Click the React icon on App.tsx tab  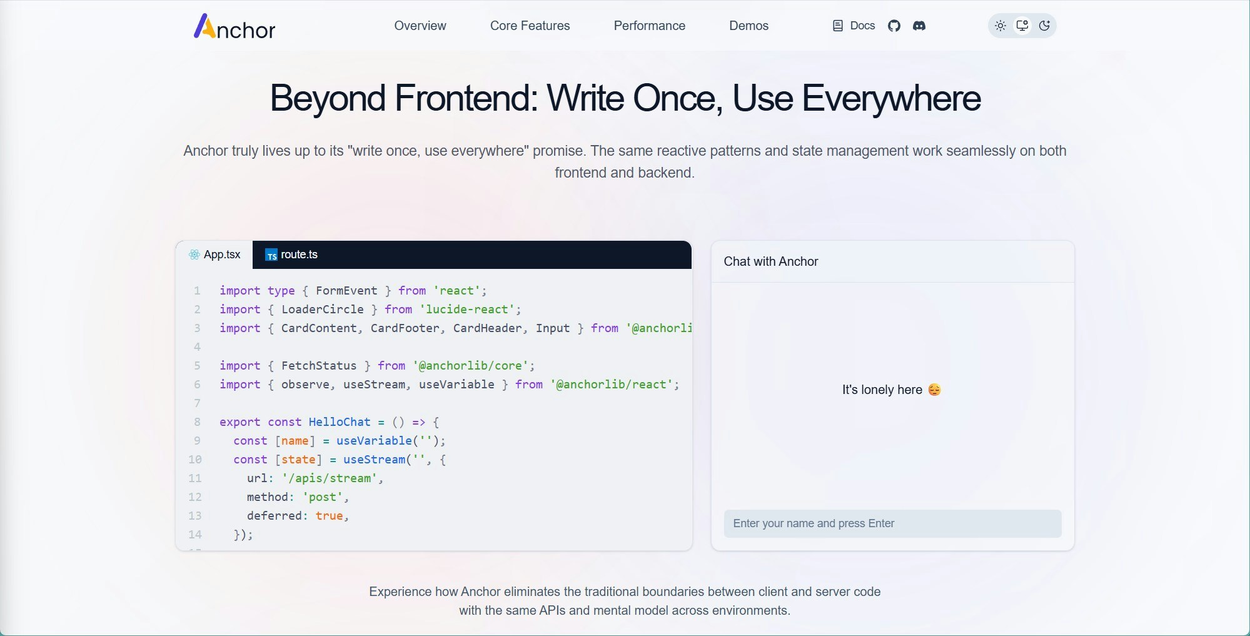point(194,255)
